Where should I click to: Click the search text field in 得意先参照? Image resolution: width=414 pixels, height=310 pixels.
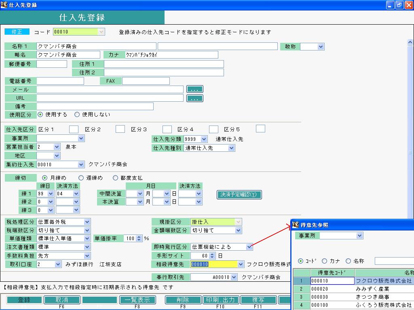(394, 261)
